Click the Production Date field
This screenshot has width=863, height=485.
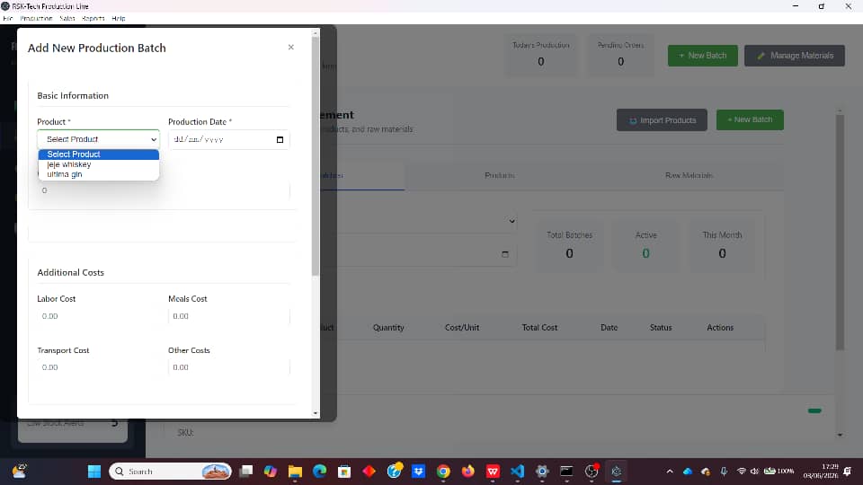(228, 140)
